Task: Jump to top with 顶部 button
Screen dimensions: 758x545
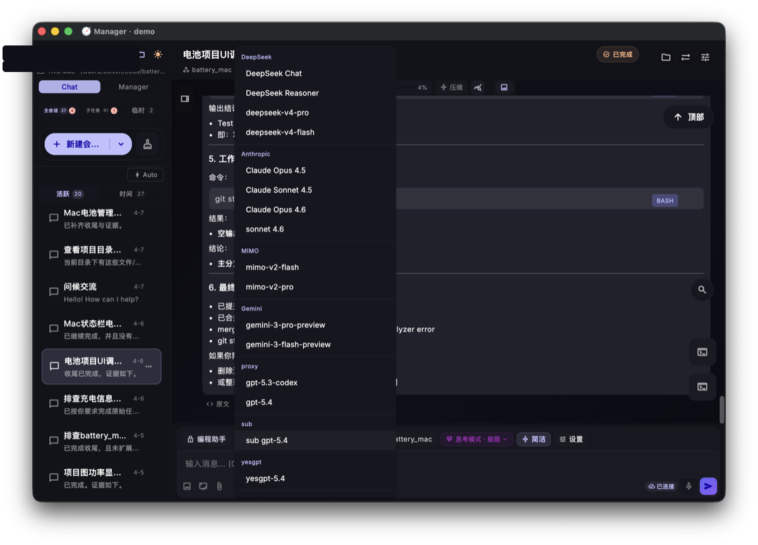Action: pyautogui.click(x=689, y=117)
